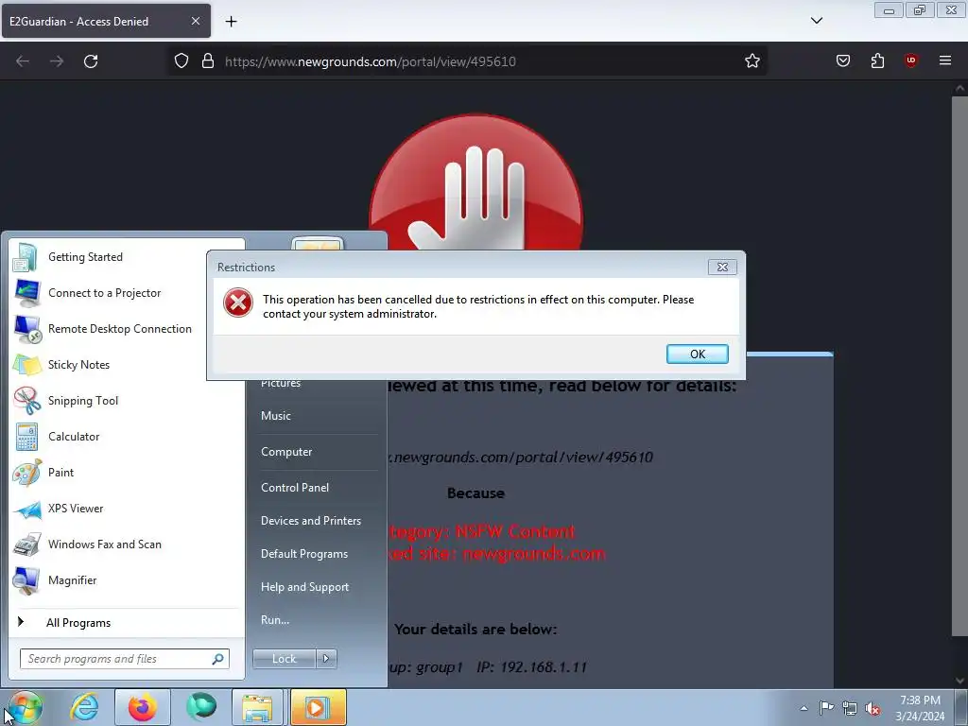Expand the arrow next to Lock
Screen dimensions: 968x726
(326, 659)
